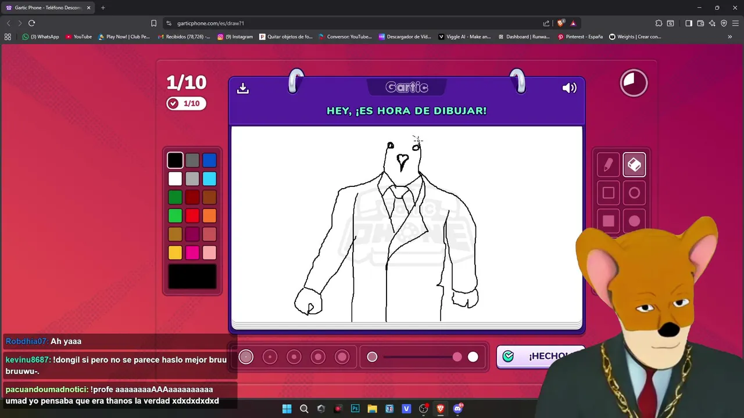Open taskbar Search
This screenshot has width=744, height=418.
pyautogui.click(x=304, y=409)
